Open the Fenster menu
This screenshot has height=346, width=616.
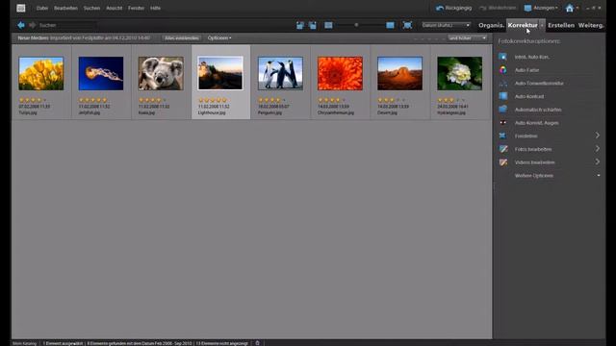(x=136, y=8)
